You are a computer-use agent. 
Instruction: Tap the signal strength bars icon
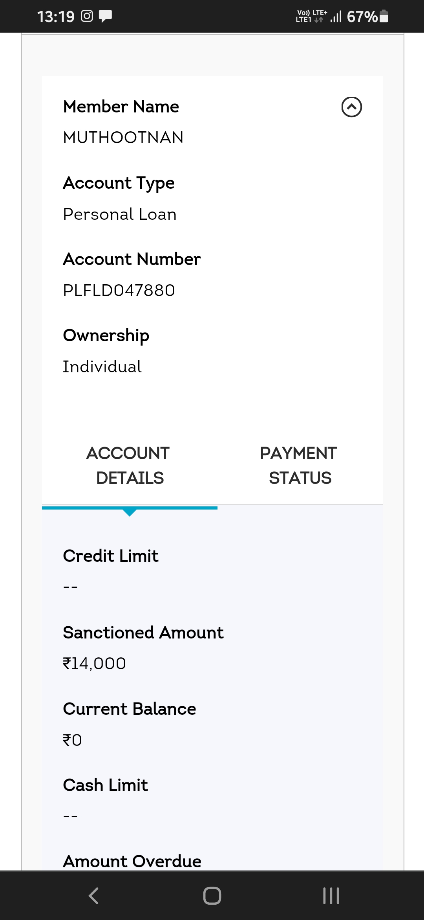[336, 17]
